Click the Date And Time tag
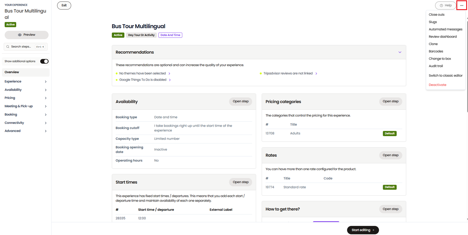468x235 pixels. pyautogui.click(x=170, y=35)
